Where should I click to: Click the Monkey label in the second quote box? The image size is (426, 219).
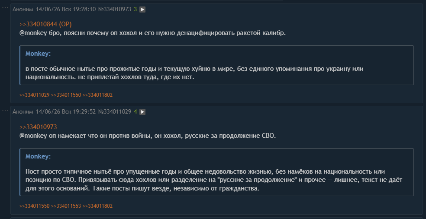38,156
